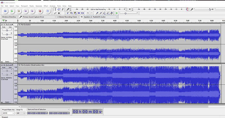Open the Windows DirectSound audio host dropdown
This screenshot has width=225, height=118.
point(10,17)
